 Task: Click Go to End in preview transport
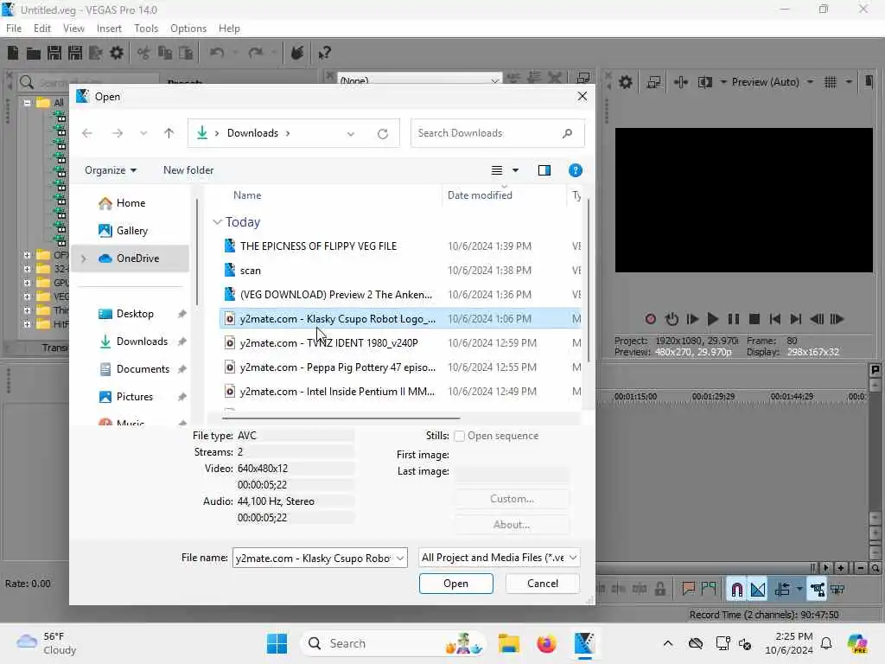point(795,320)
